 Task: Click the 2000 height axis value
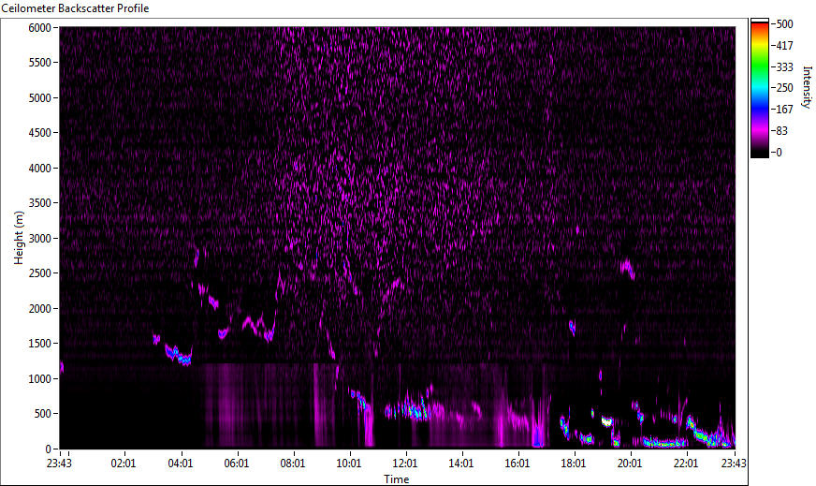coord(39,309)
